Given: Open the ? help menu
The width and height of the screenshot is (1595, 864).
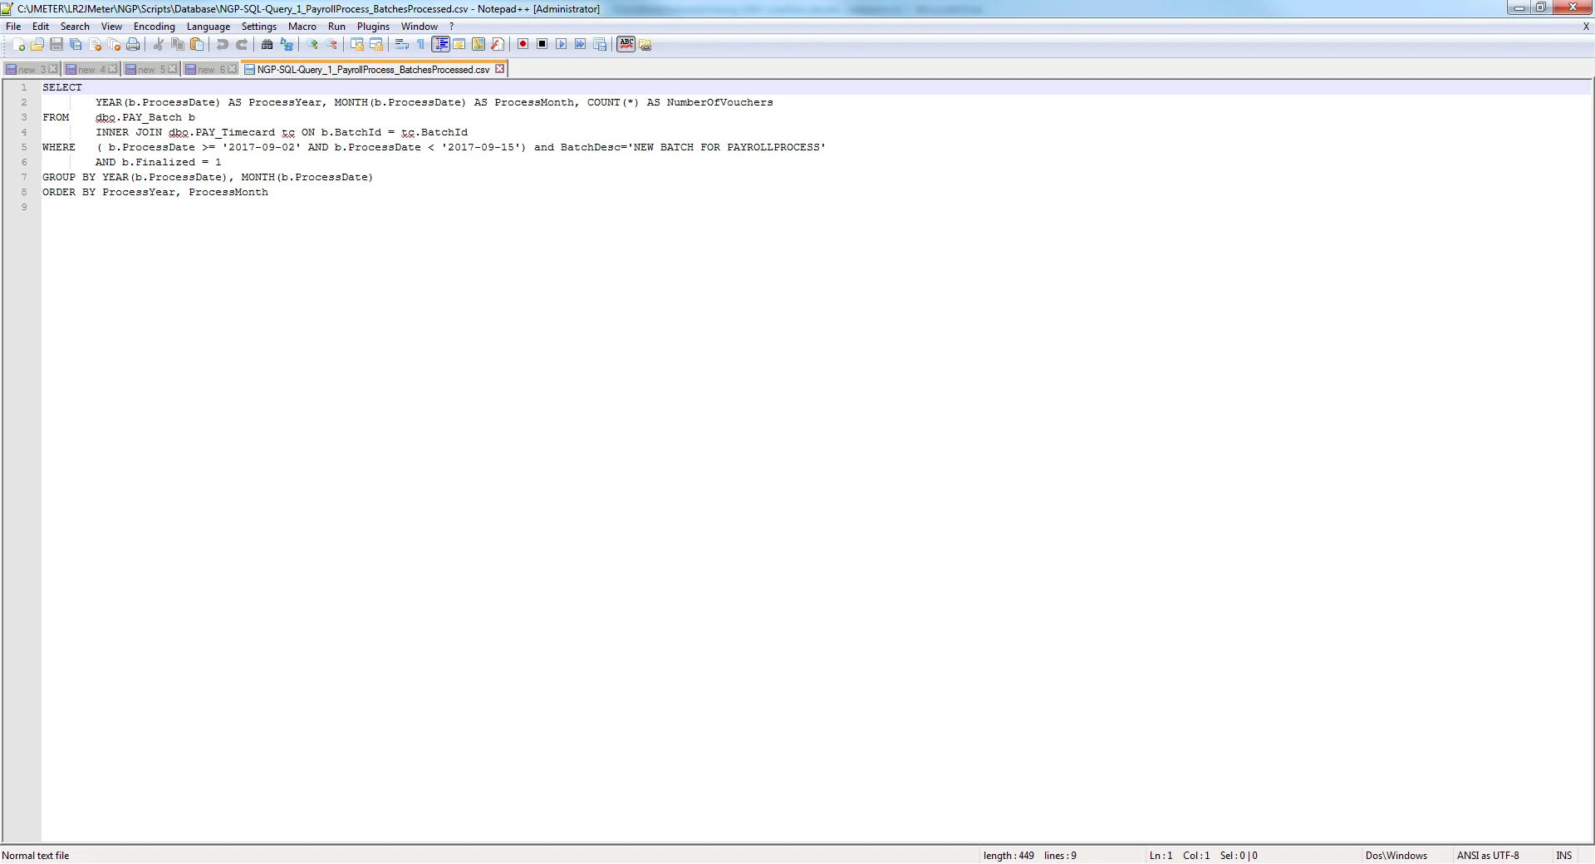Looking at the screenshot, I should click(x=452, y=27).
